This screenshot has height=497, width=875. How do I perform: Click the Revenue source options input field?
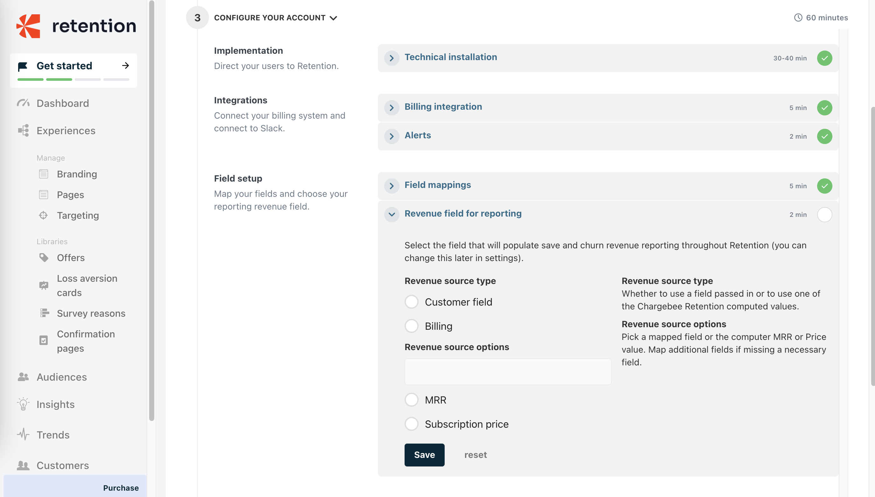pos(508,371)
